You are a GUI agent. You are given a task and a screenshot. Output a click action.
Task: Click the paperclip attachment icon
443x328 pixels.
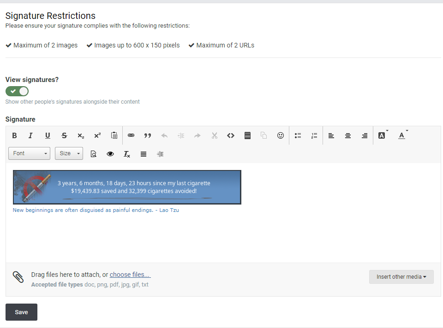pos(18,277)
